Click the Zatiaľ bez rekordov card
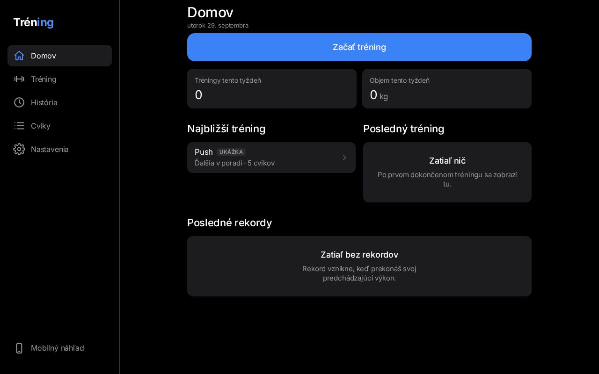Screen dimensions: 599x374 [359, 266]
